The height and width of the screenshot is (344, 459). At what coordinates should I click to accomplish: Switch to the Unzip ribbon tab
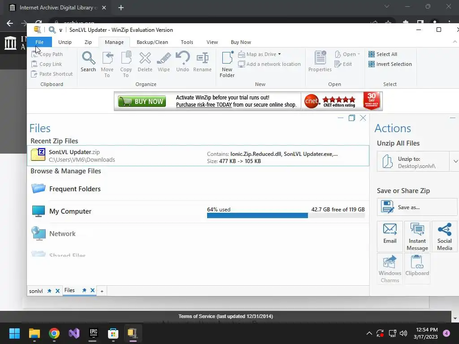[65, 42]
